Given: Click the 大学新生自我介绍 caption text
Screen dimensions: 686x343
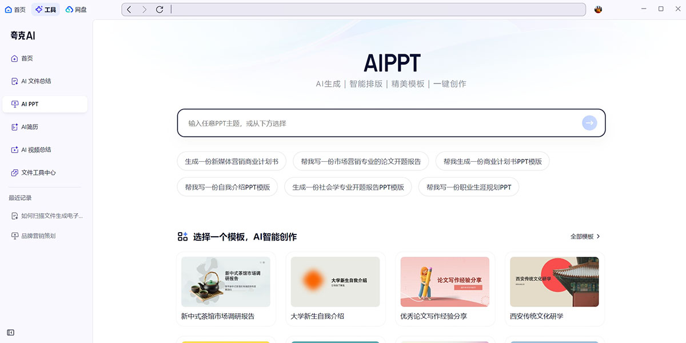Looking at the screenshot, I should (x=317, y=316).
